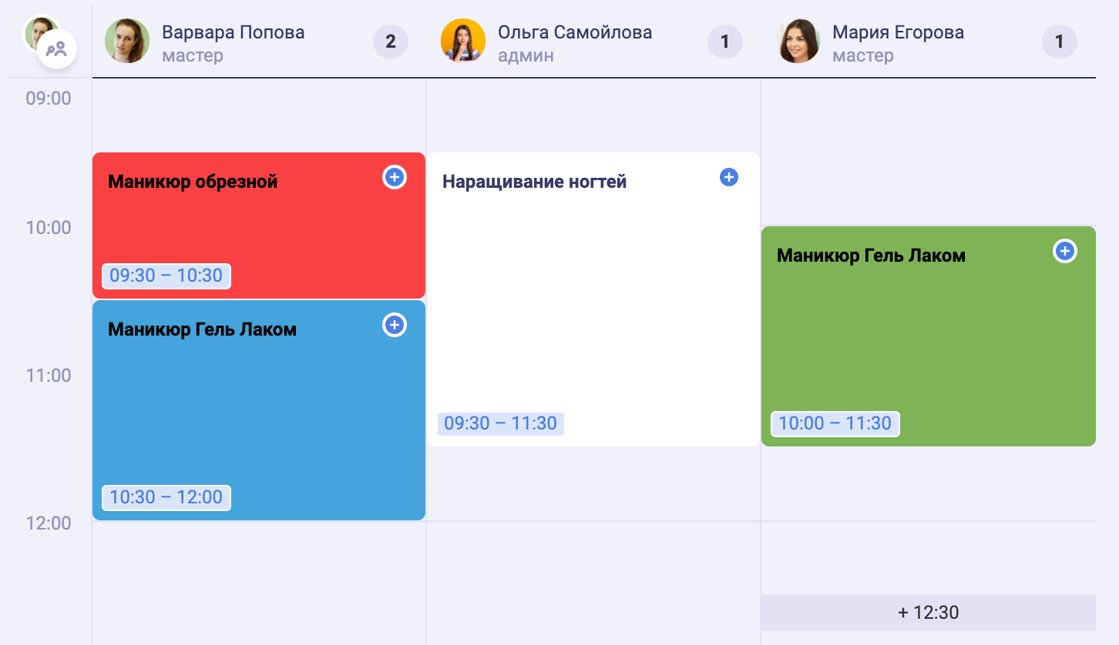Select Варвара Попова staff name header
The image size is (1119, 645).
(x=234, y=32)
